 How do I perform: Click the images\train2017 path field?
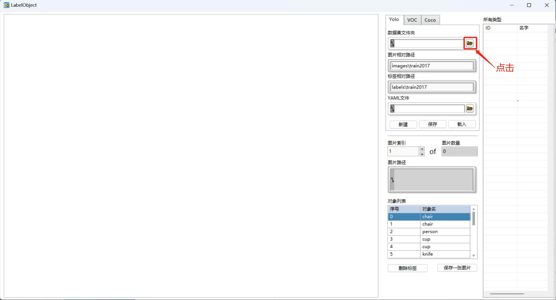point(432,66)
